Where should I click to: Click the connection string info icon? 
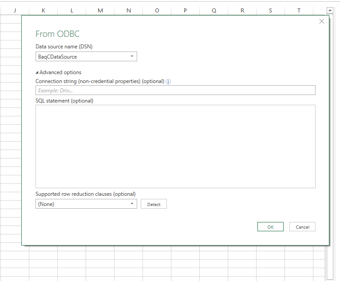pos(168,82)
